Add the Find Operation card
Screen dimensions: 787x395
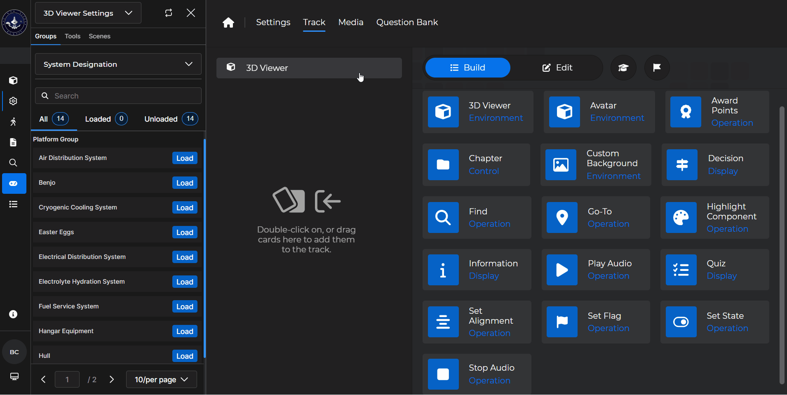click(477, 217)
